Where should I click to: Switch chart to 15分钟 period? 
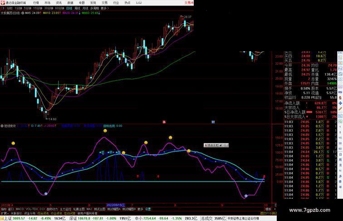click(x=38, y=8)
